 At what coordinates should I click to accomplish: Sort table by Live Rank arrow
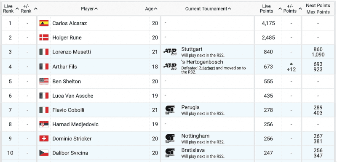[x=17, y=9]
